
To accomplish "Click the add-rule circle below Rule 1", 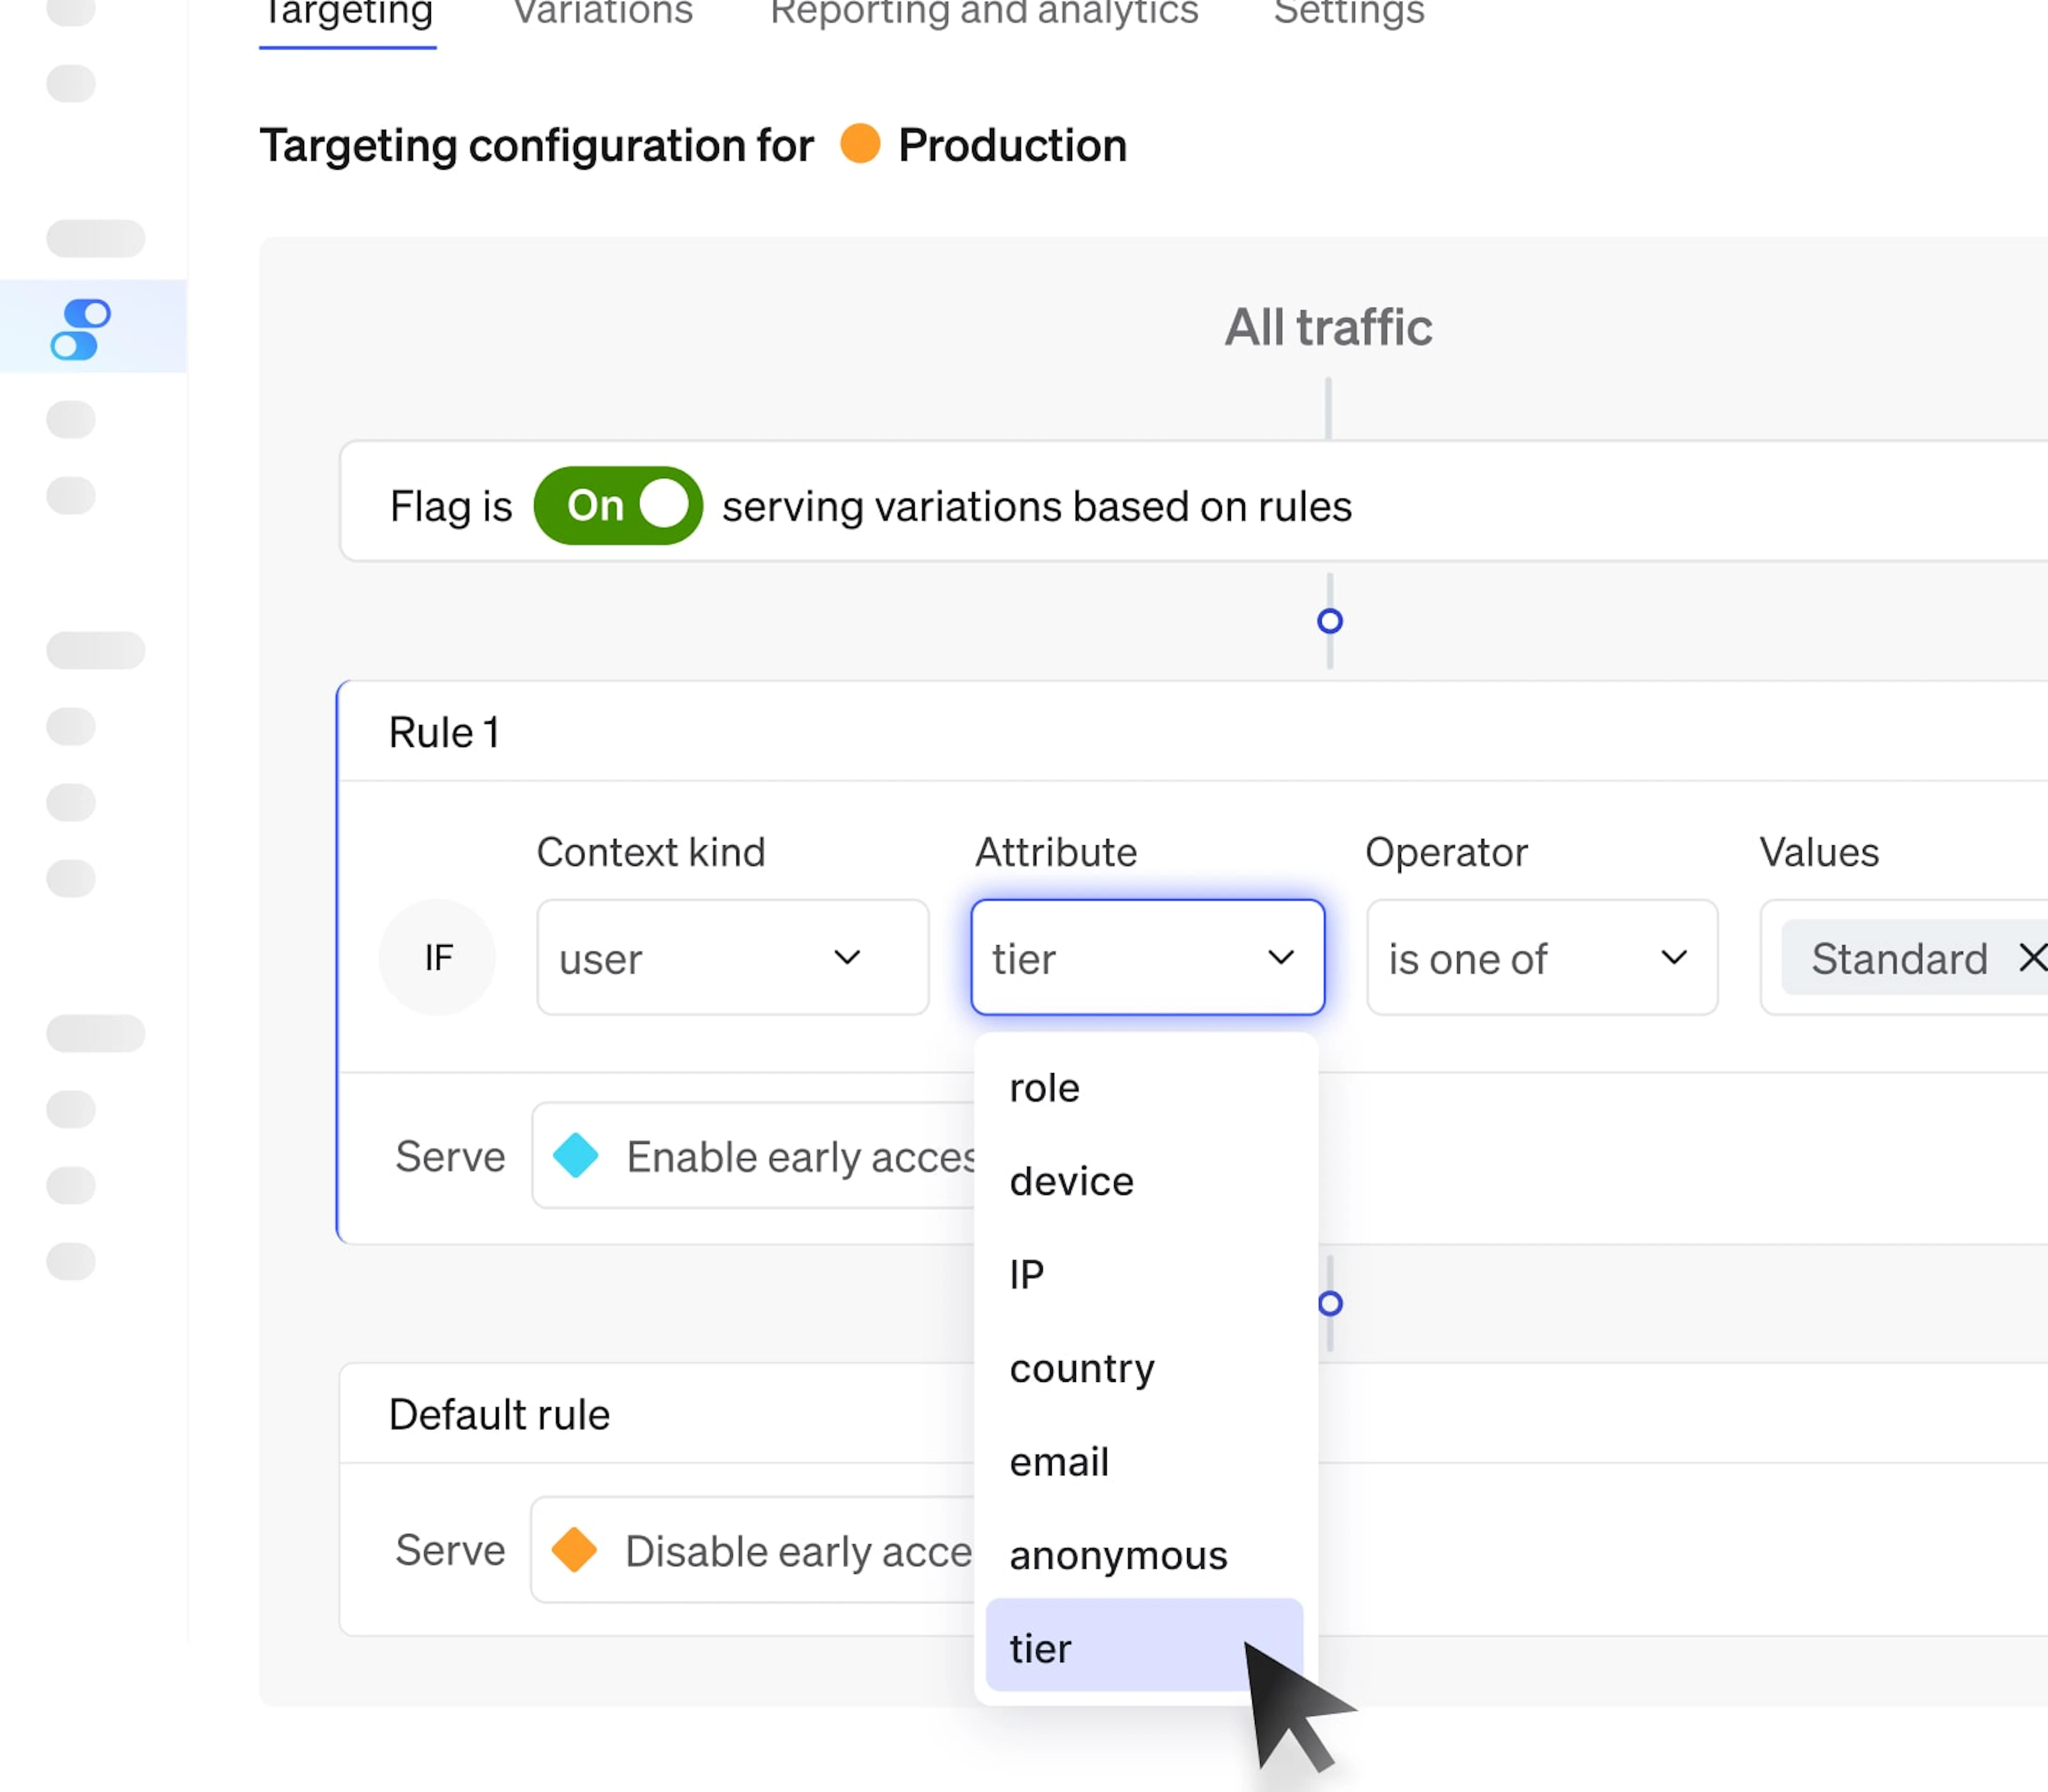I will tap(1330, 1303).
